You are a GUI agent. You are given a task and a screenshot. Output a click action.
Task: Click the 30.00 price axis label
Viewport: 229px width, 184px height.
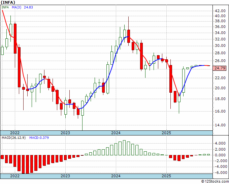coord(220,45)
